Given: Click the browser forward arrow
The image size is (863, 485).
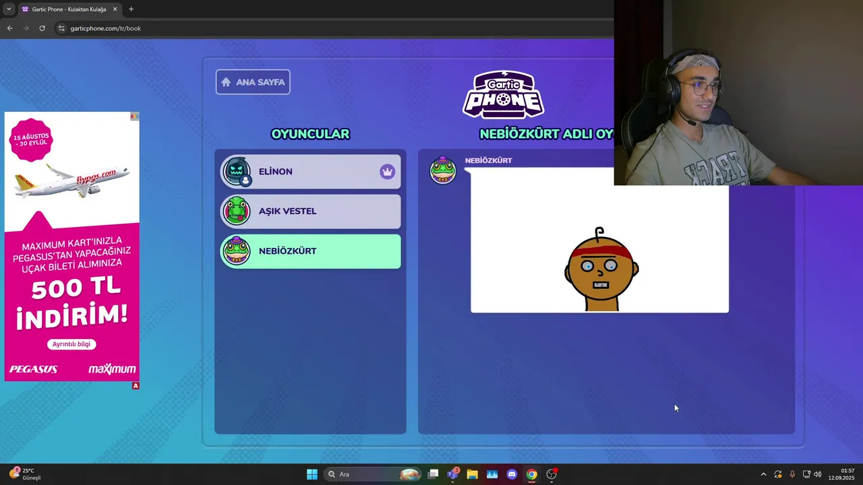Looking at the screenshot, I should pyautogui.click(x=26, y=28).
